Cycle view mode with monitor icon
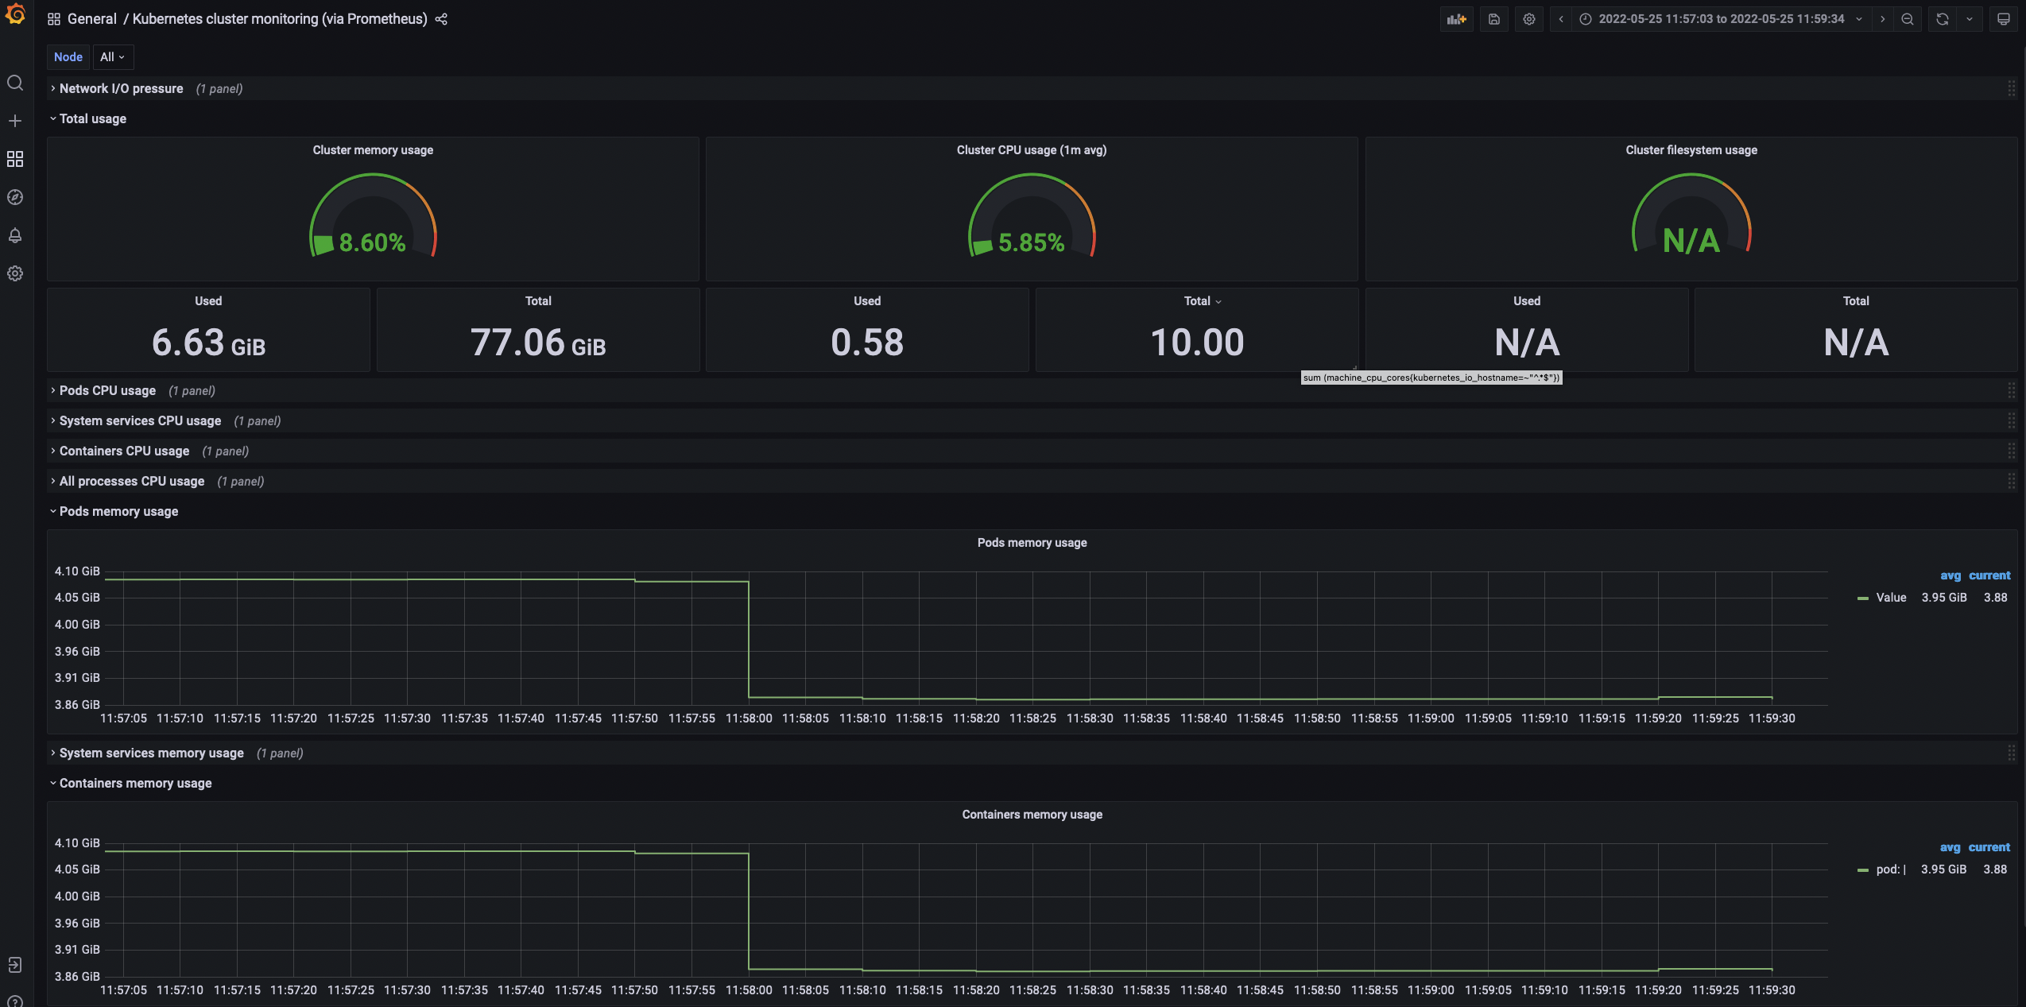 click(x=2003, y=19)
